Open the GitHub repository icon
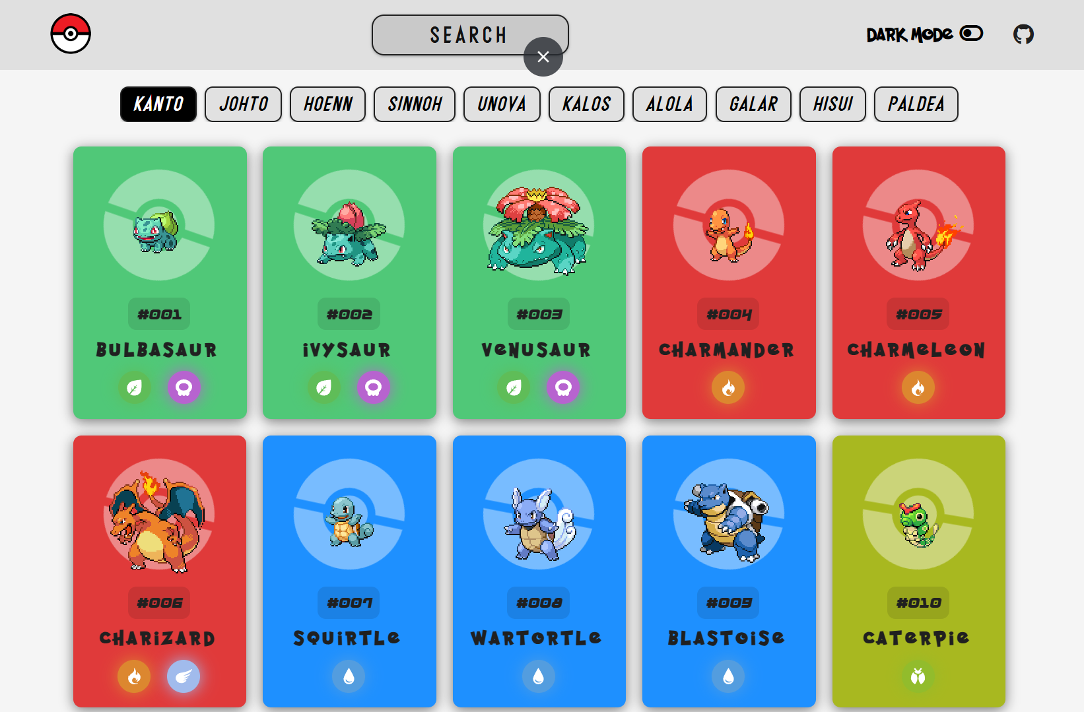This screenshot has width=1084, height=712. click(1023, 34)
